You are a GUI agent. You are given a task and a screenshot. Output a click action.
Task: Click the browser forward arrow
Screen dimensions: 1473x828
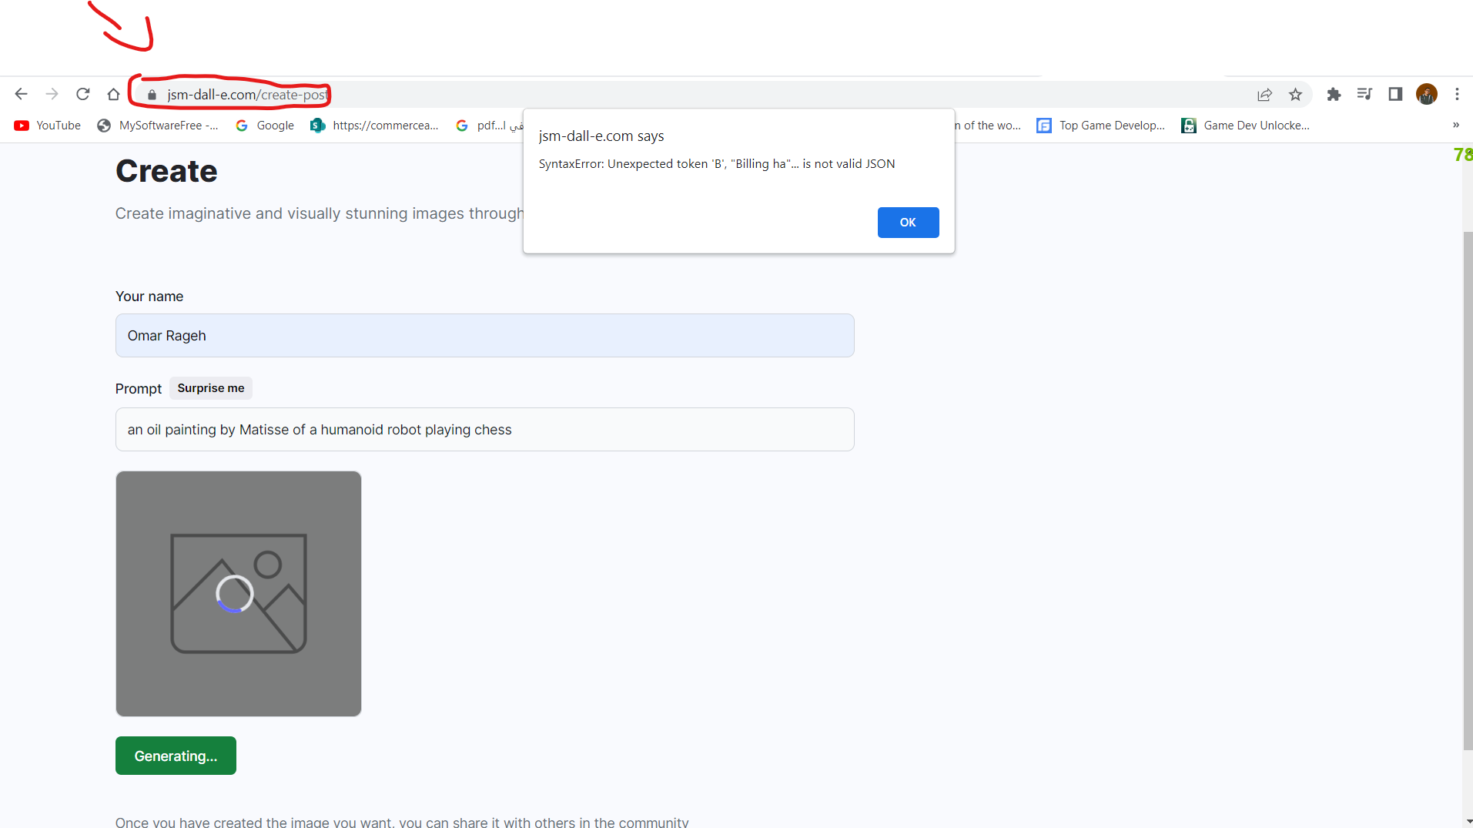[x=52, y=94]
